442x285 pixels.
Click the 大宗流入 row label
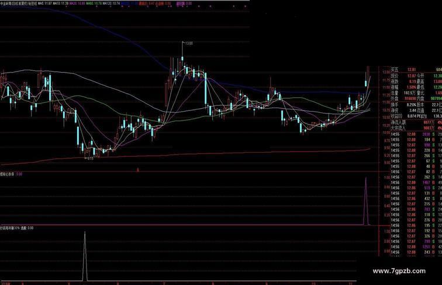pyautogui.click(x=398, y=128)
